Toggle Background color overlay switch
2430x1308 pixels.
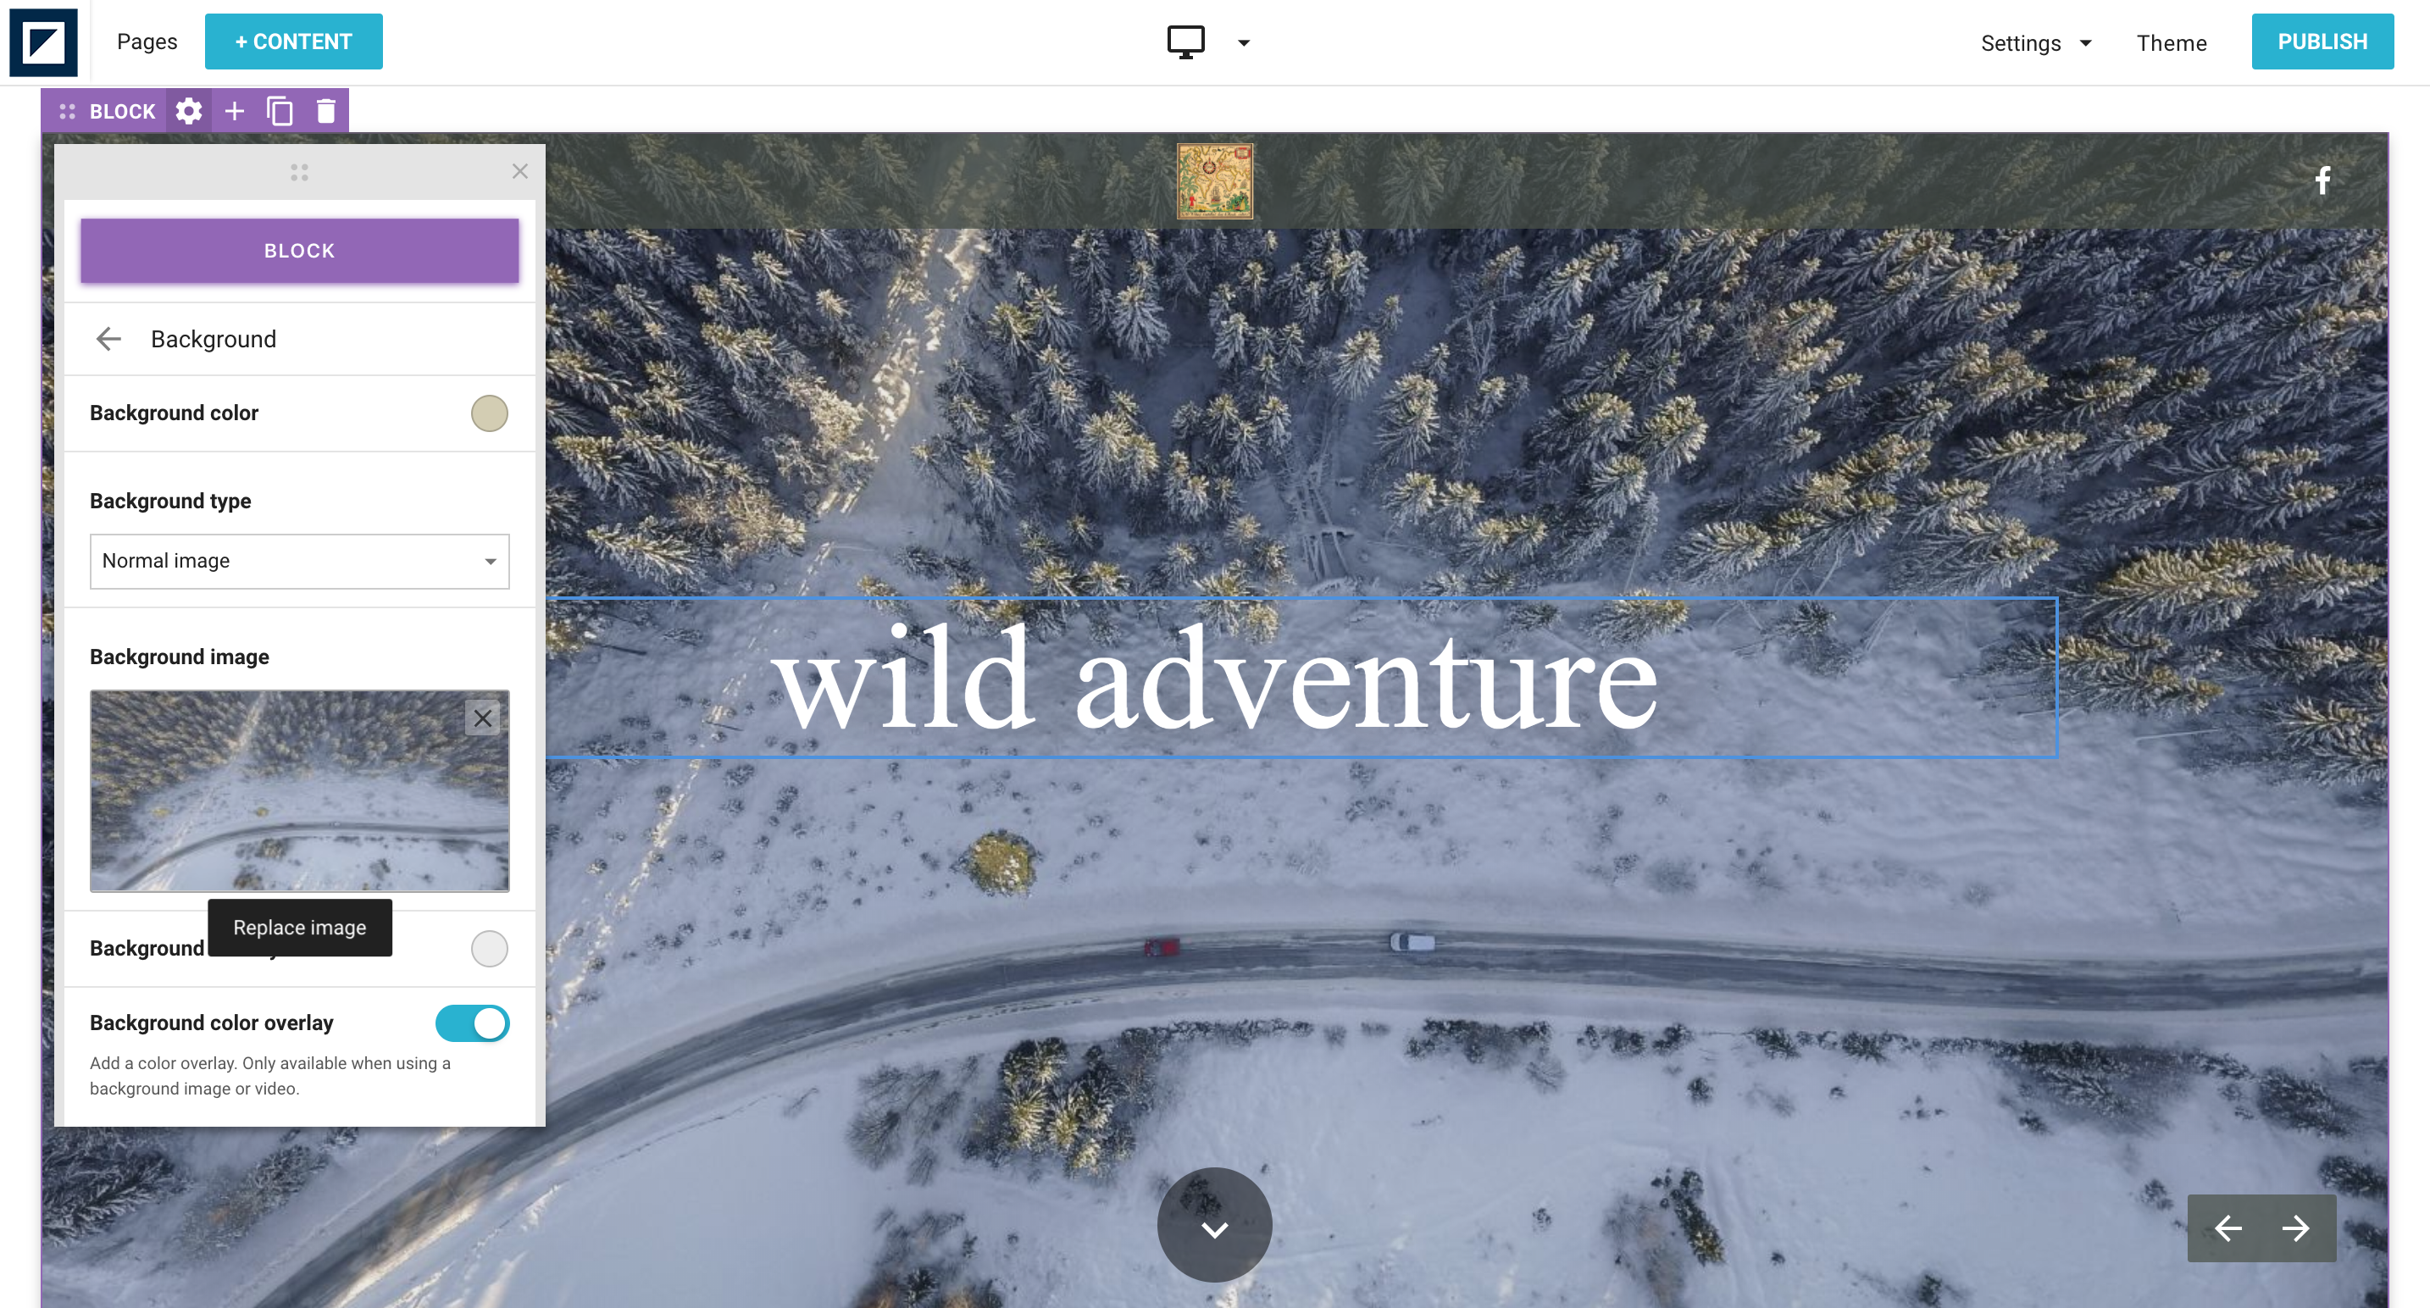pos(472,1023)
